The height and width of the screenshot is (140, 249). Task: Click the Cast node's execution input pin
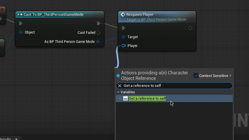click(x=20, y=23)
